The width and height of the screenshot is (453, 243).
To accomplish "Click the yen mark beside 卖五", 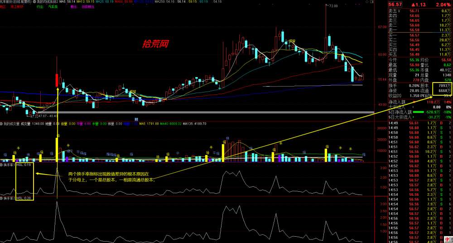I will tap(399, 11).
